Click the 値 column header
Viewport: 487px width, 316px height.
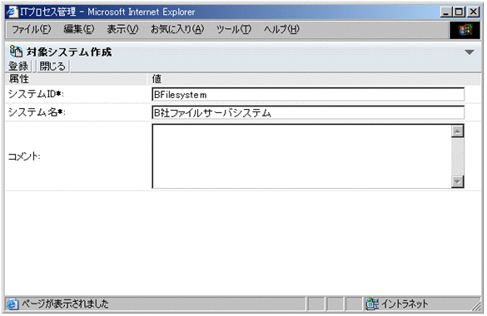coord(157,79)
